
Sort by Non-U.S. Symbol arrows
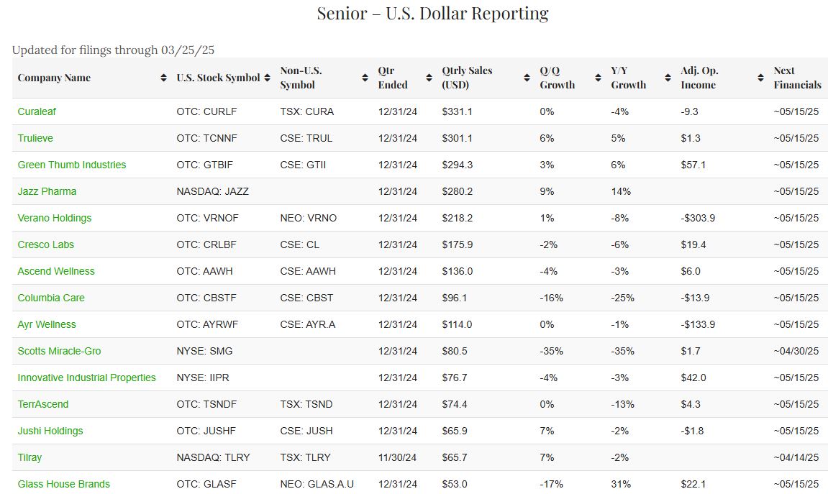[365, 78]
